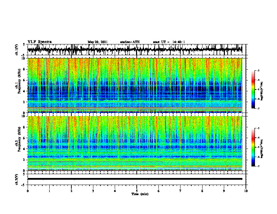This screenshot has height=214, width=277.
Task: Select the "start UT = 14:40:1" header text
Action: tap(169, 42)
